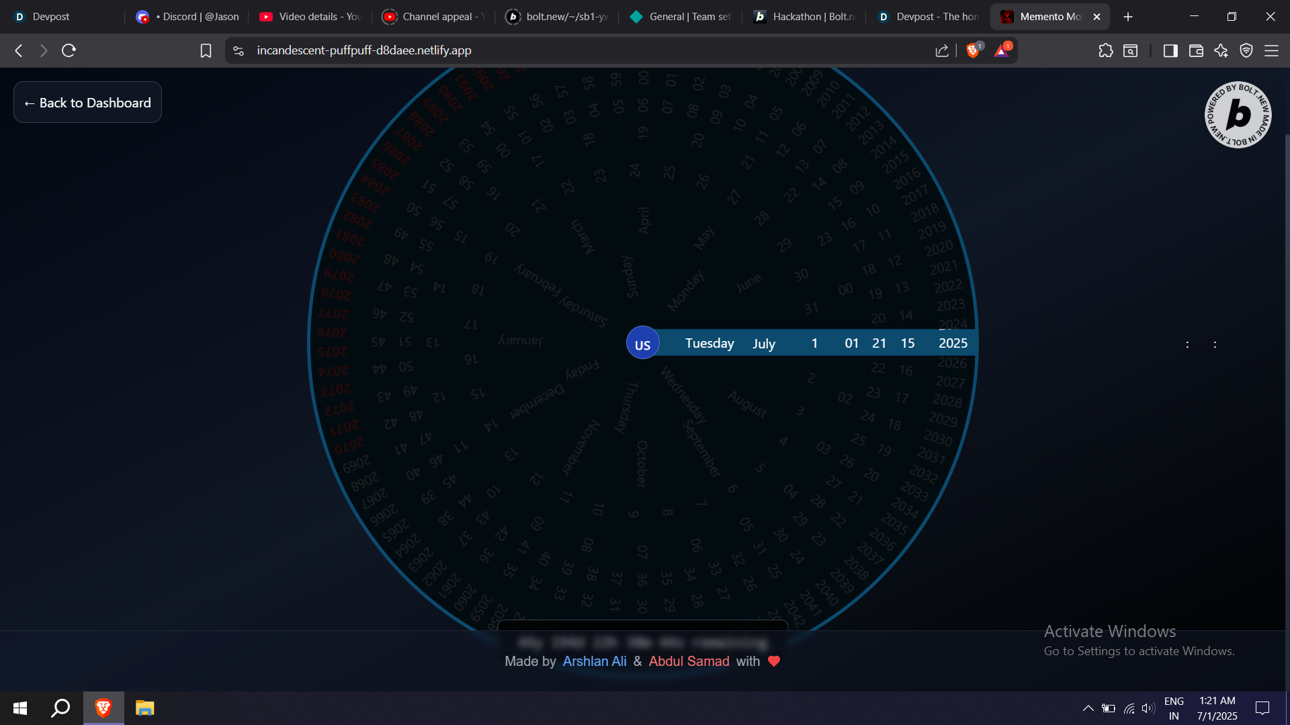Switch to the Discord tab
This screenshot has width=1290, height=725.
pos(188,17)
